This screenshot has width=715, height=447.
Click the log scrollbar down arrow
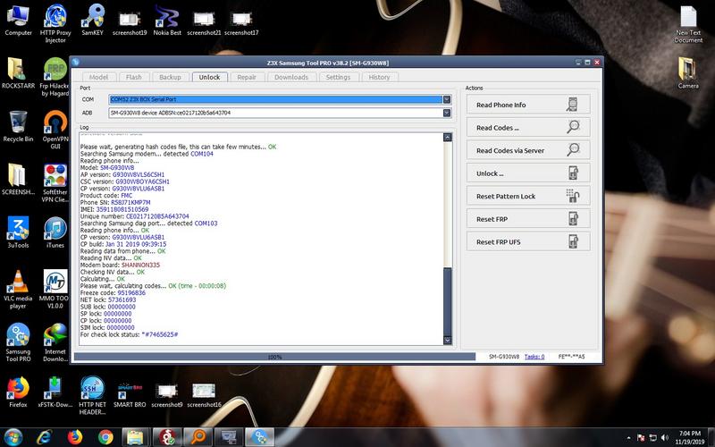[448, 340]
